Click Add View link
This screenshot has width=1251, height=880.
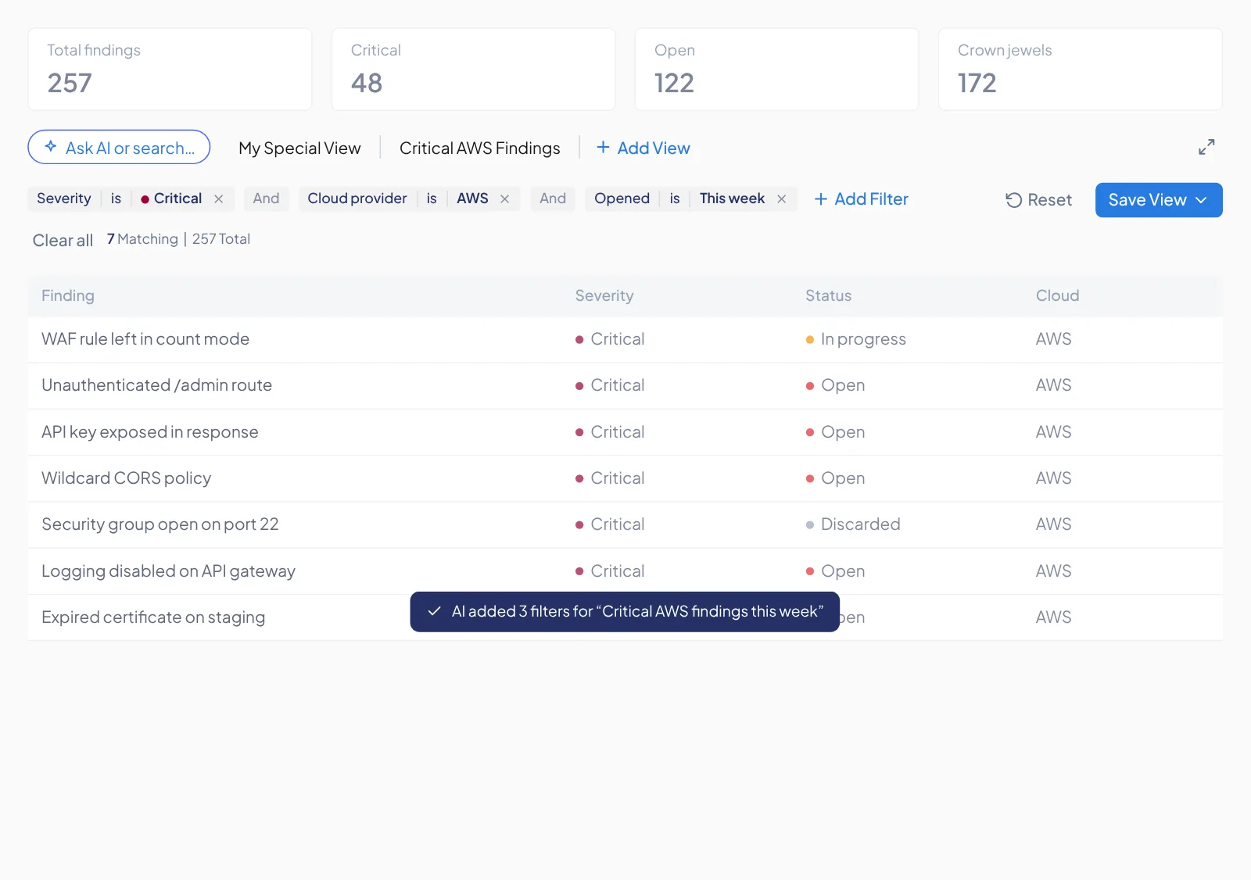(x=643, y=148)
